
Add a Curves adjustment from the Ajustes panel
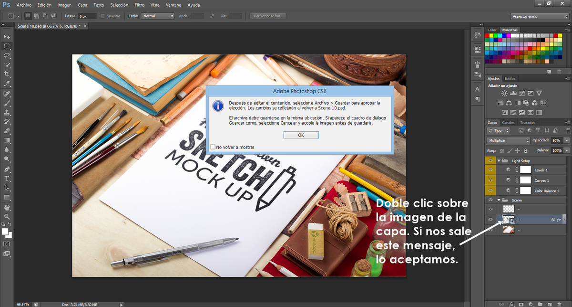point(521,93)
